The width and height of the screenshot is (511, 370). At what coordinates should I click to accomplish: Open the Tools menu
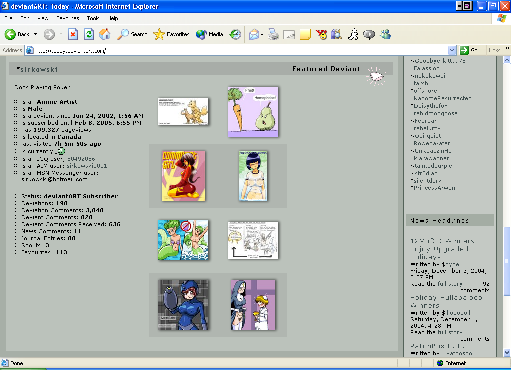(93, 18)
